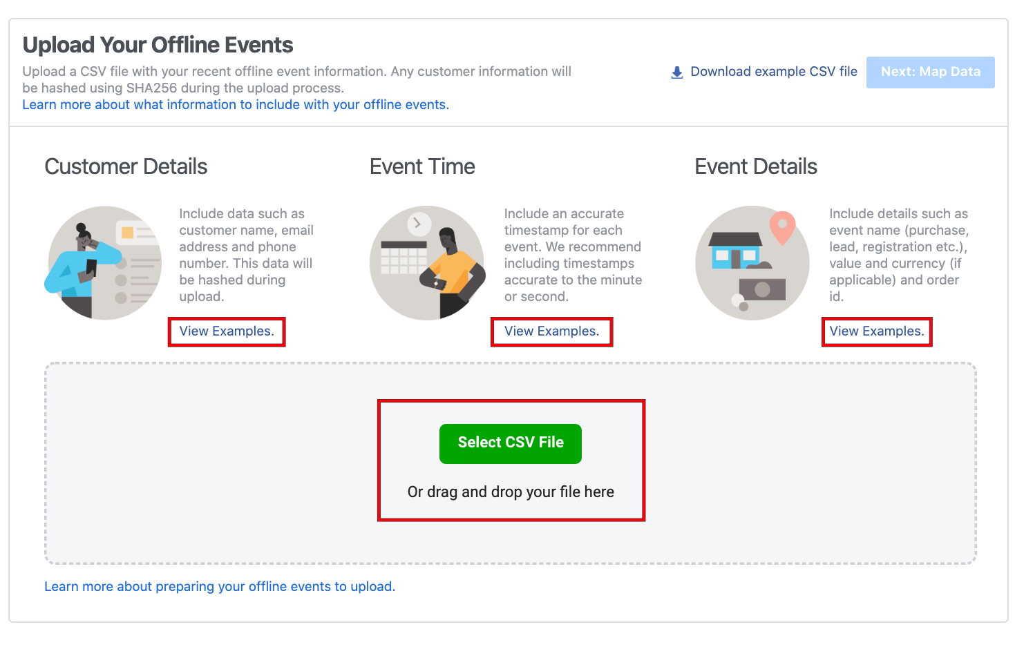
Task: Click the Or drag and drop your file here text
Action: pyautogui.click(x=511, y=492)
